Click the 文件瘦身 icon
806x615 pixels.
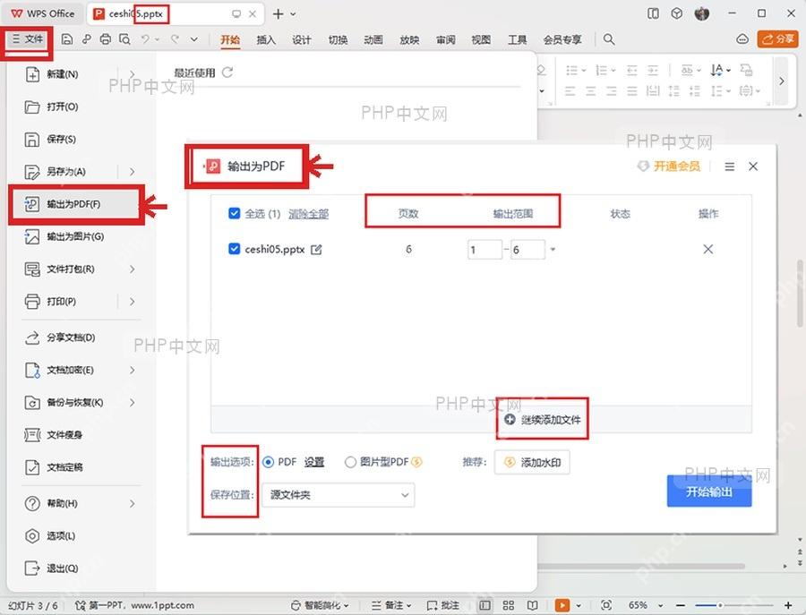[32, 435]
